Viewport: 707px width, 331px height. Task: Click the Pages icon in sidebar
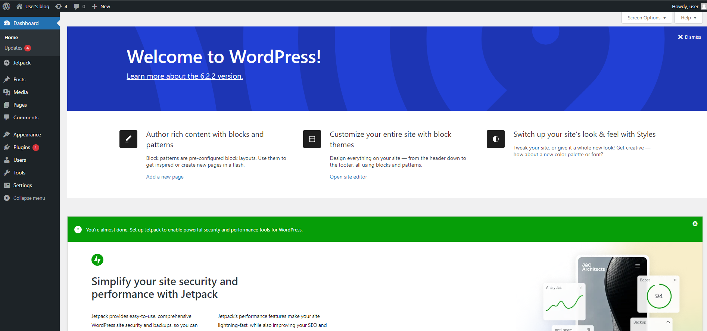[7, 105]
